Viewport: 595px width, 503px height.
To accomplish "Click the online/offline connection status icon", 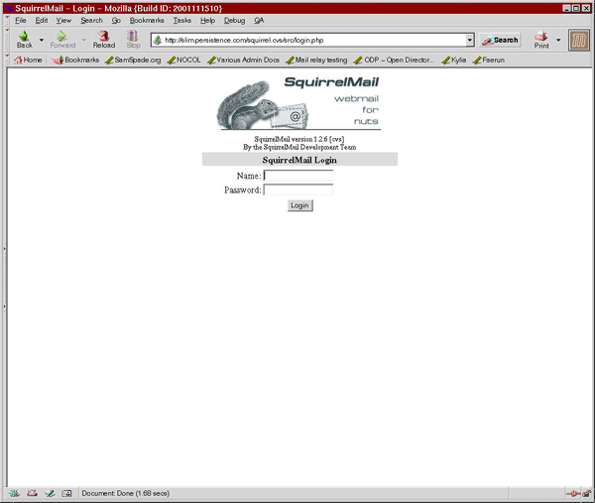I will [572, 493].
